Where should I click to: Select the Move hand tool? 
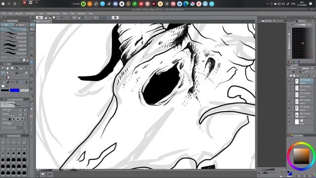pos(7,68)
